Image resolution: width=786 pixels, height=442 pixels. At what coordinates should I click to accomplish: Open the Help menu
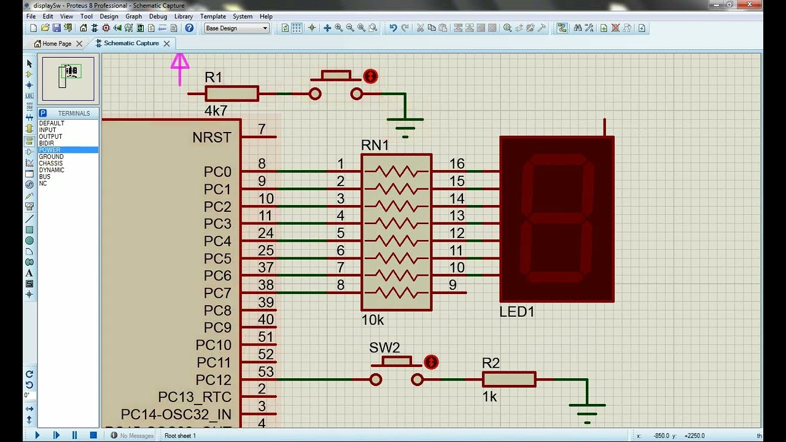click(266, 17)
